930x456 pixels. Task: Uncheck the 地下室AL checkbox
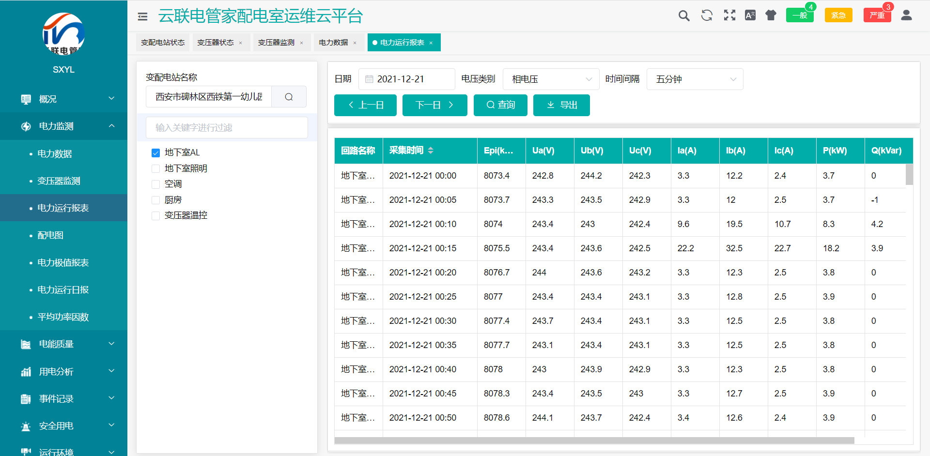155,152
